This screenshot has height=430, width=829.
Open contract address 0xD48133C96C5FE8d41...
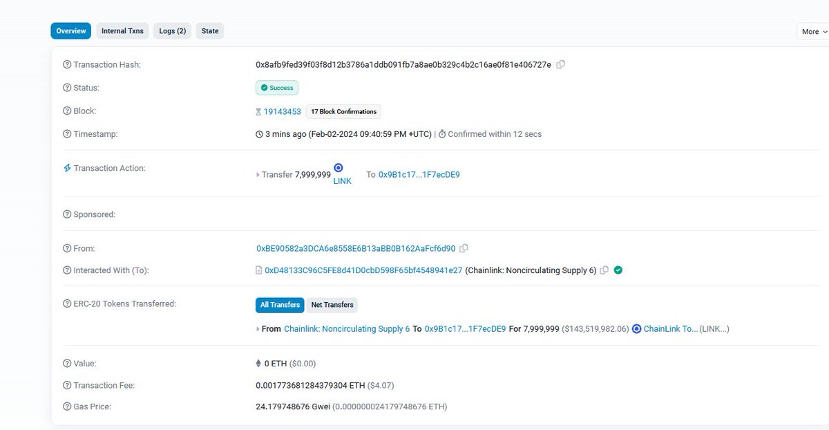click(363, 270)
